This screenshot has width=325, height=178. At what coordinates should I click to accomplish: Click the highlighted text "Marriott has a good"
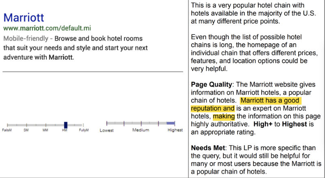click(270, 101)
